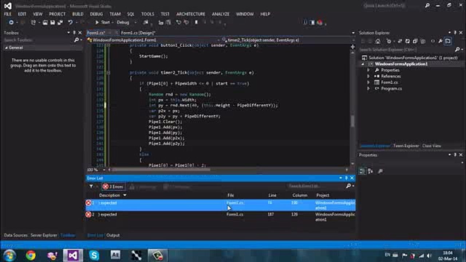Open the ARCHITECTURE menu
The width and height of the screenshot is (466, 262).
point(191,14)
